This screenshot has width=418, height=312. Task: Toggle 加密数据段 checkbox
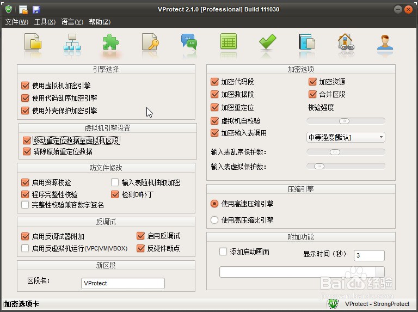click(214, 94)
